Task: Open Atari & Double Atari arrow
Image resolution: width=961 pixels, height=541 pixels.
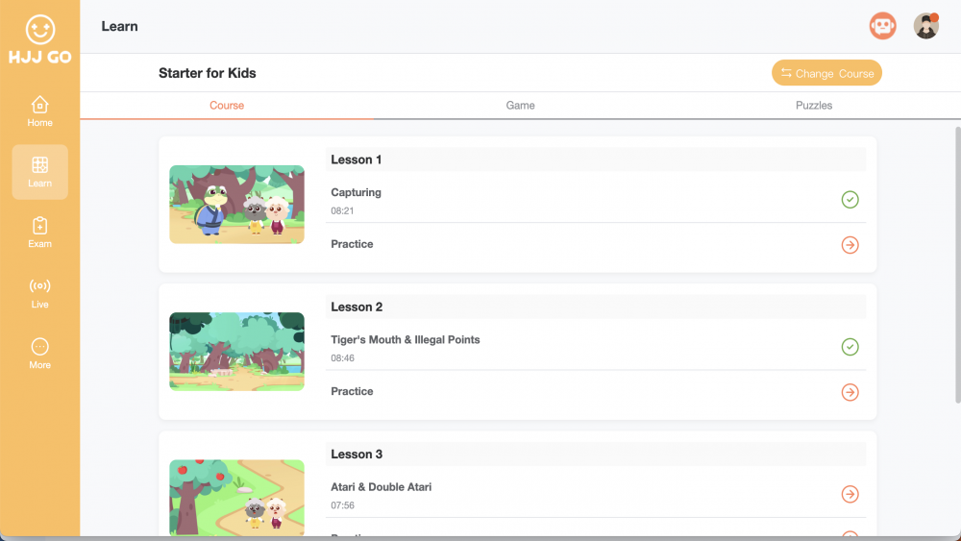Action: click(x=850, y=494)
